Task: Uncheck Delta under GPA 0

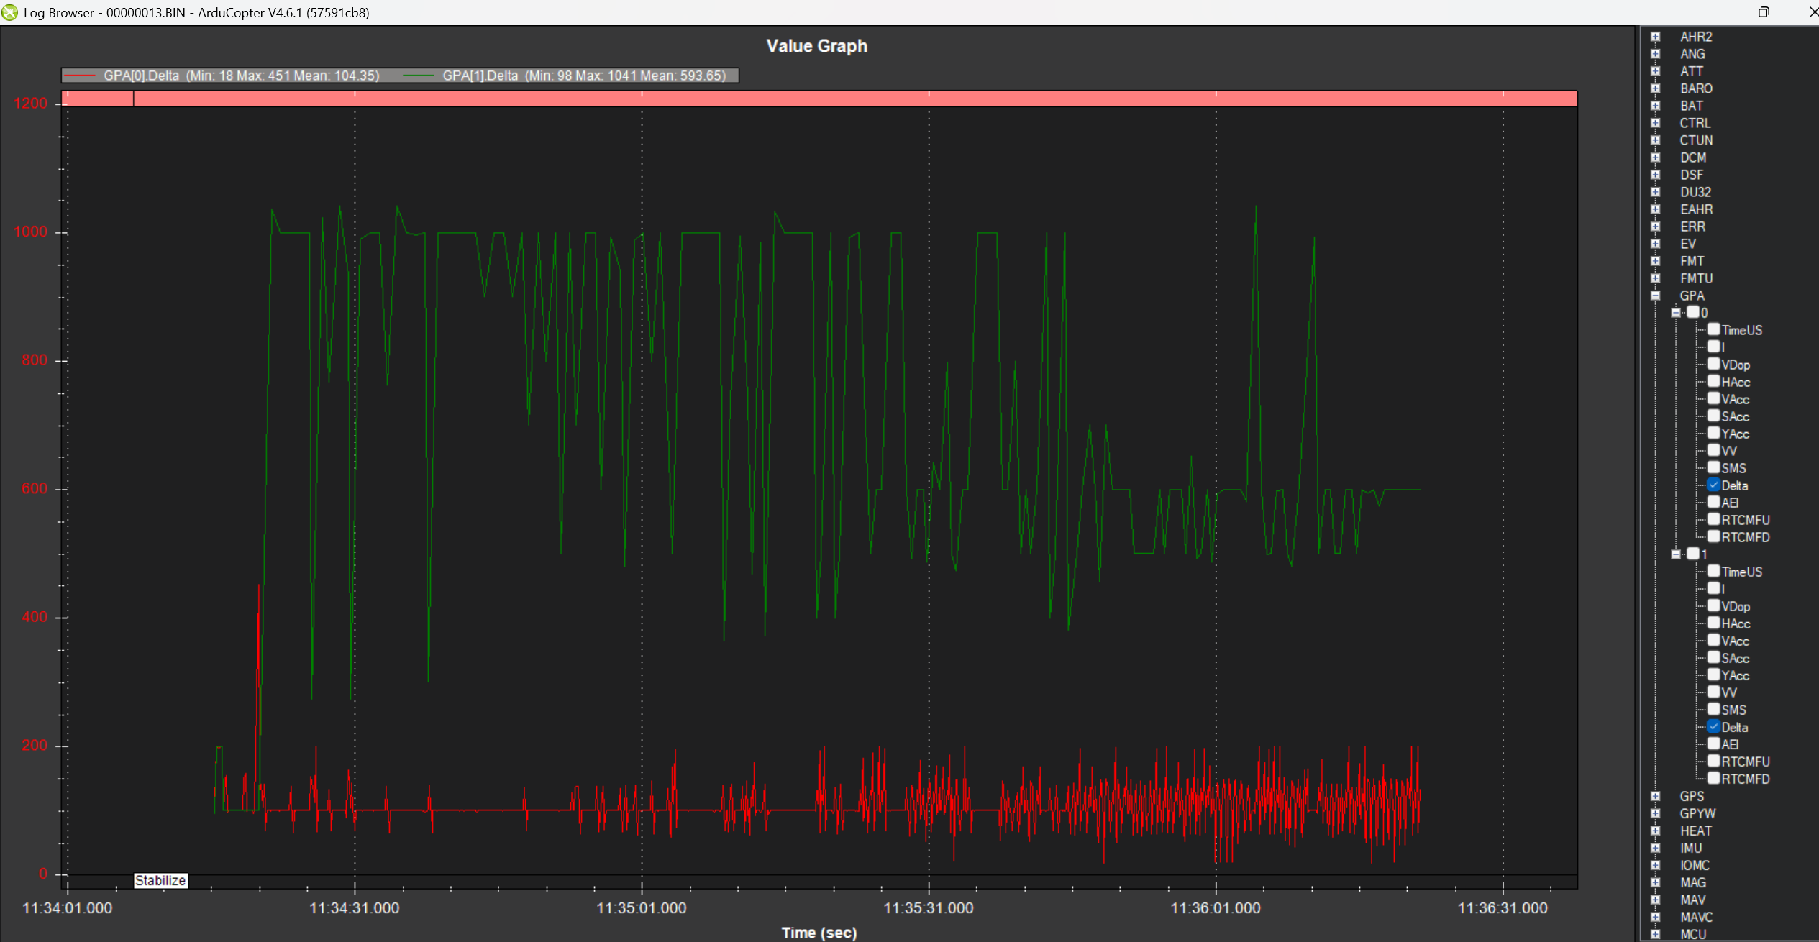Action: pyautogui.click(x=1715, y=485)
